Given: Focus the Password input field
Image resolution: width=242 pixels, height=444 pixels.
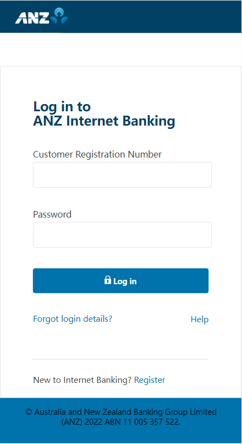Looking at the screenshot, I should (x=122, y=235).
